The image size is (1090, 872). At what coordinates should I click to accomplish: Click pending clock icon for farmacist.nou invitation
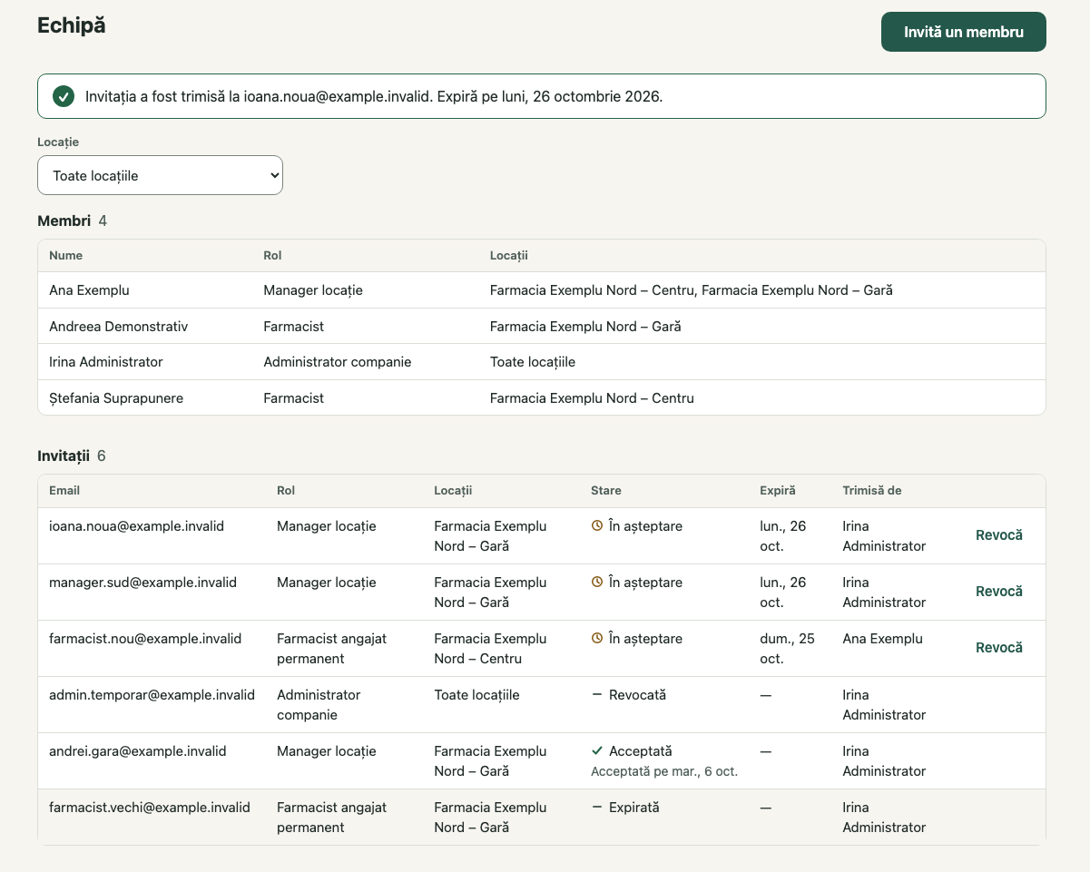597,638
